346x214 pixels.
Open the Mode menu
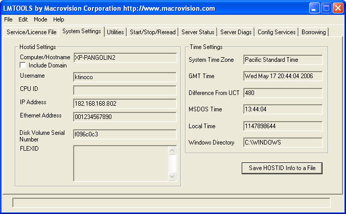point(40,19)
